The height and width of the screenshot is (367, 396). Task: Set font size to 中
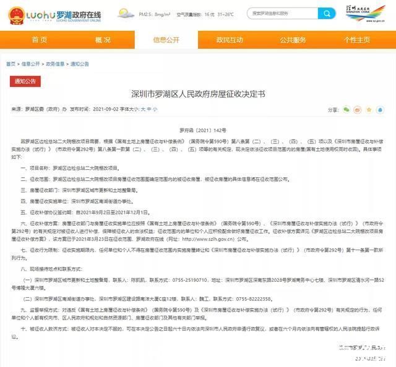click(x=149, y=109)
